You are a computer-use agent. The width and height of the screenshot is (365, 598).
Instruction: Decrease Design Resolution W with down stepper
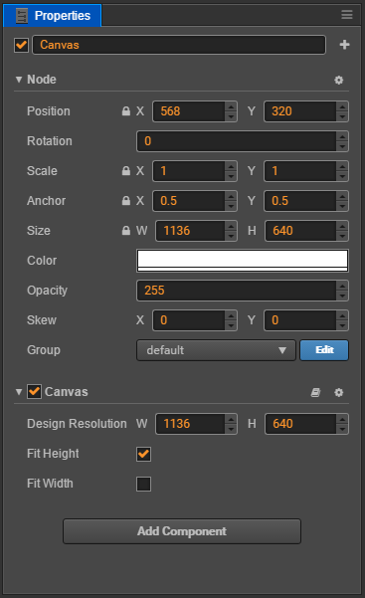(231, 429)
